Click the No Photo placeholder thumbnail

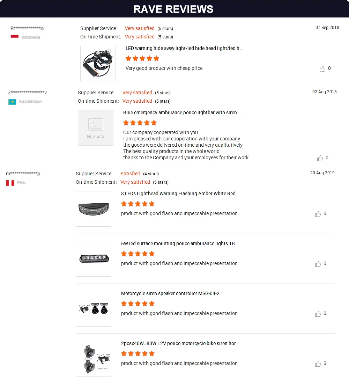[96, 128]
